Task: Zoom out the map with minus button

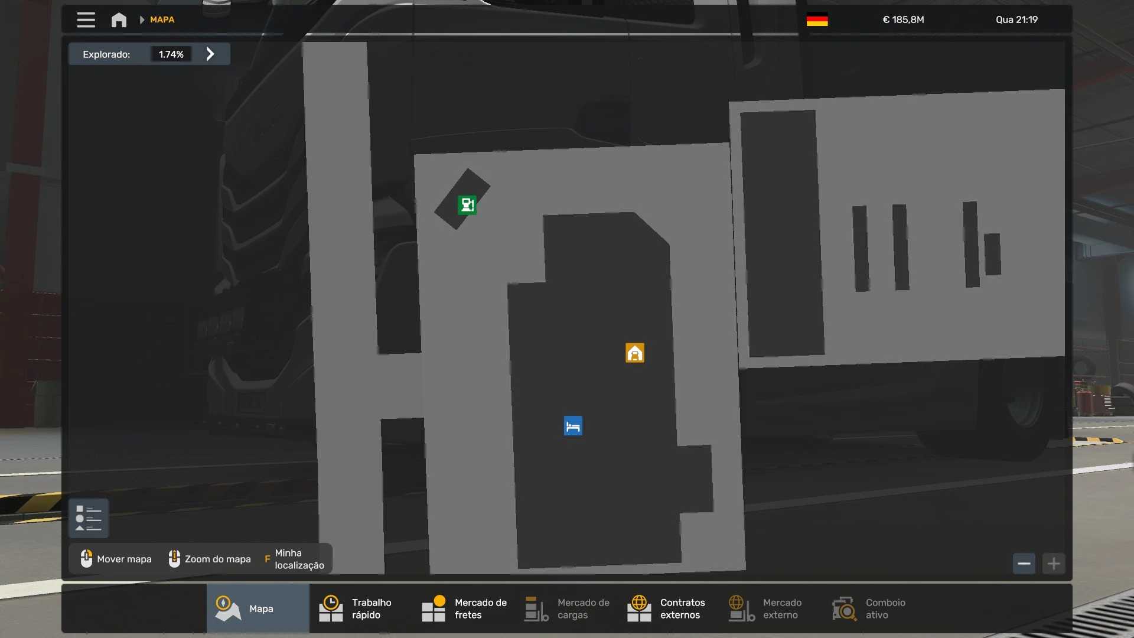Action: pos(1024,564)
